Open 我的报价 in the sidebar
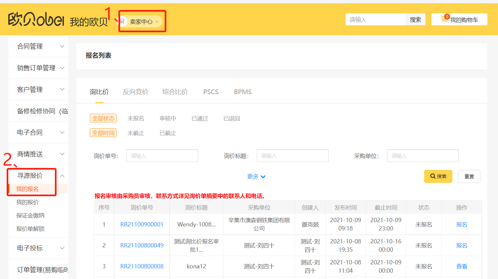The width and height of the screenshot is (498, 279). [x=28, y=202]
